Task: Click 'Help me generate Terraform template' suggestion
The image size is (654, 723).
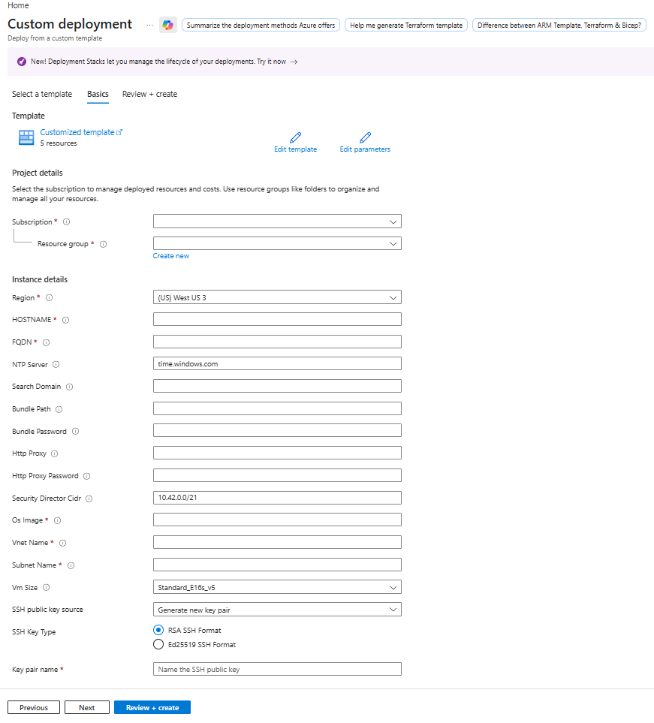Action: pos(406,26)
